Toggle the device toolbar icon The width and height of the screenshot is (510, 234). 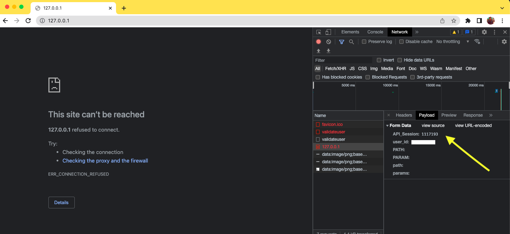pyautogui.click(x=328, y=32)
